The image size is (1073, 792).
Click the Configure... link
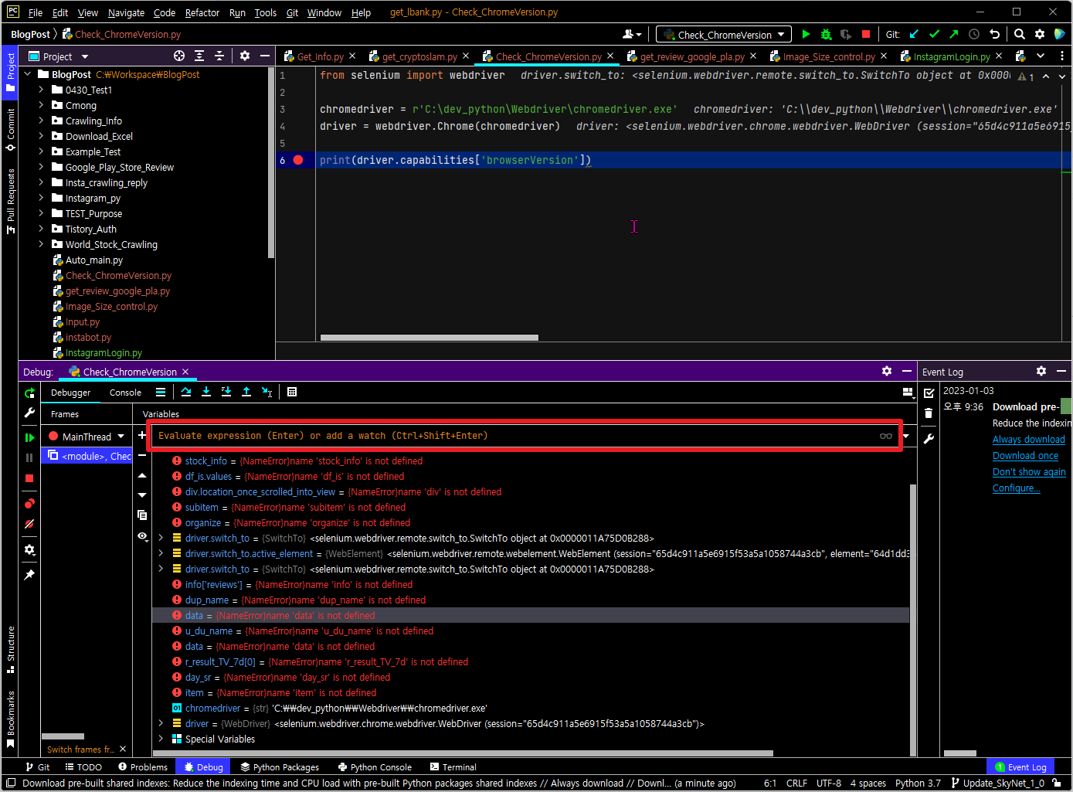[x=1016, y=488]
